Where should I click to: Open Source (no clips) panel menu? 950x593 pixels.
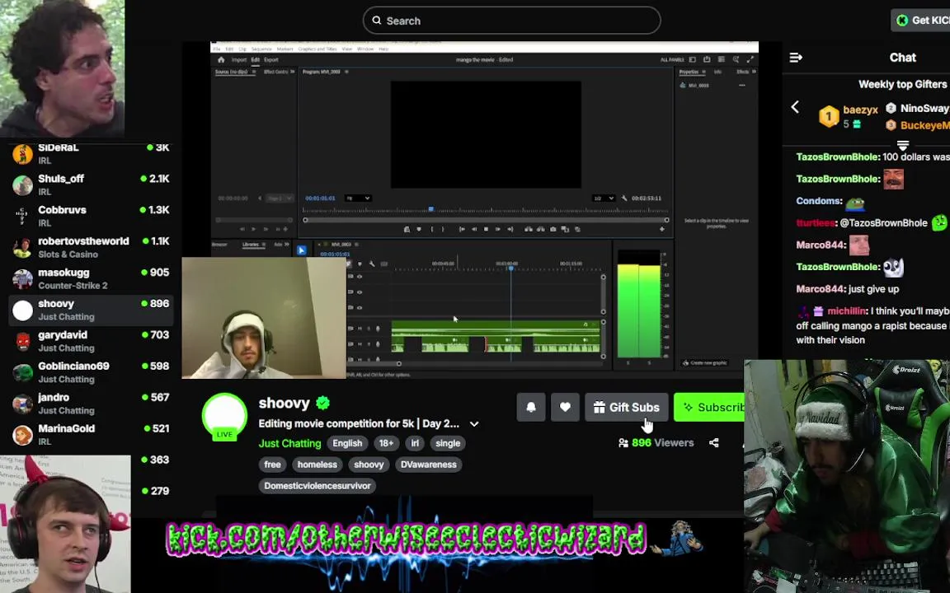click(x=253, y=72)
